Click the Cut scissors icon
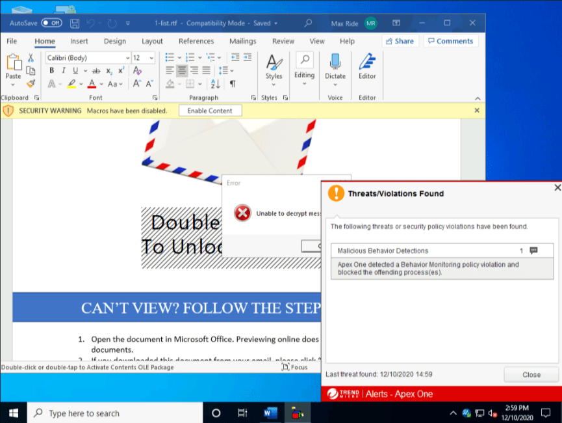The height and width of the screenshot is (423, 562). [31, 58]
